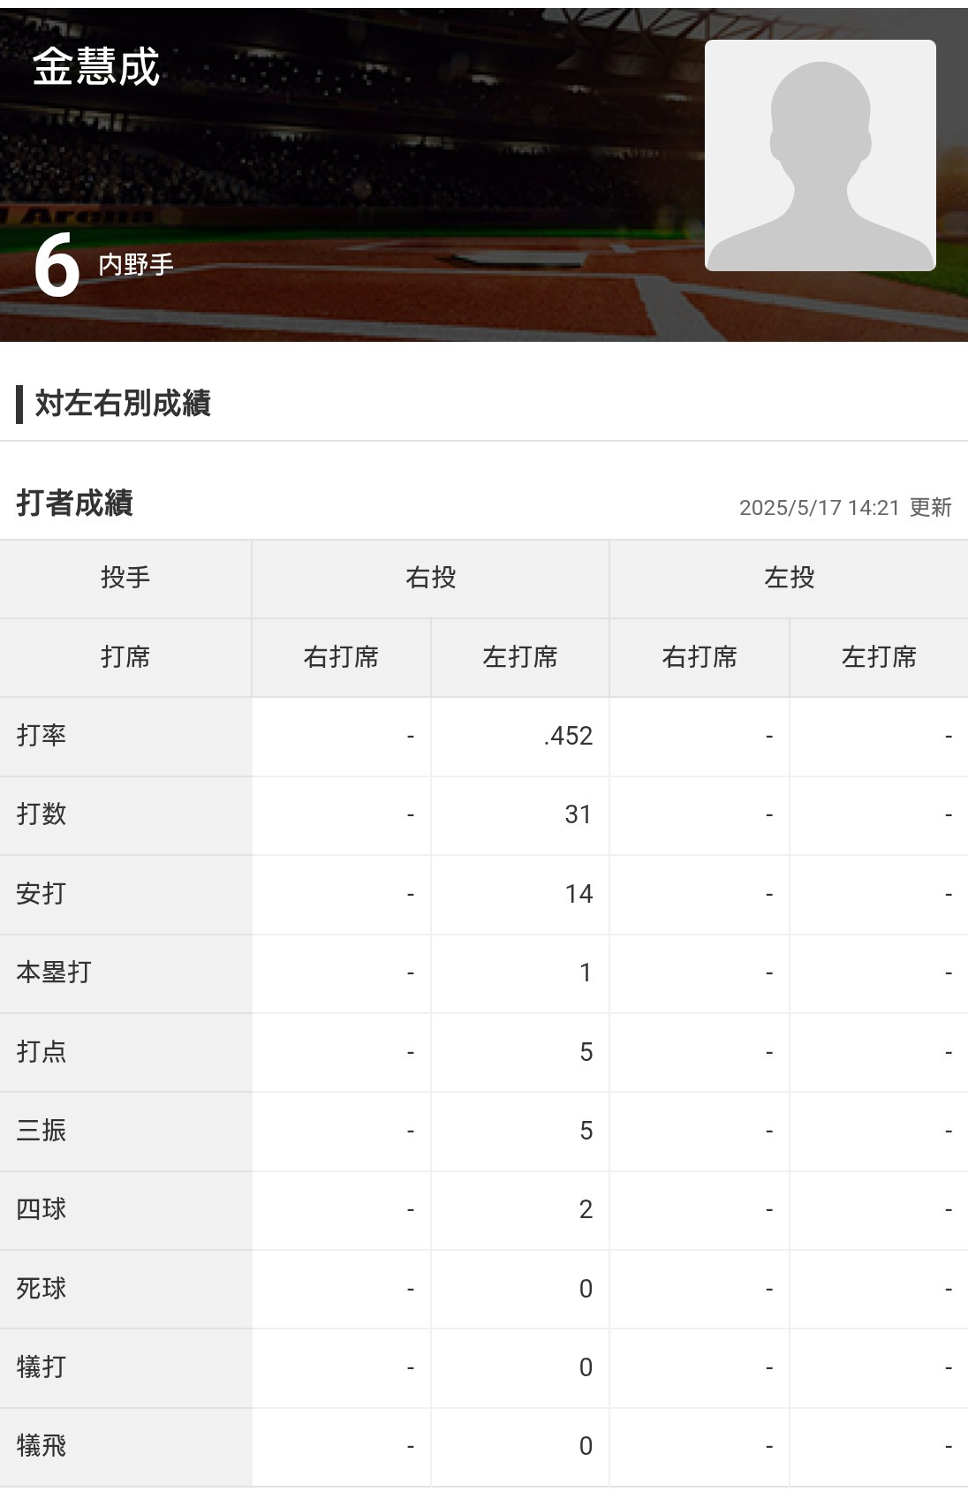Click the 四球 row label
Image resolution: width=968 pixels, height=1499 pixels.
point(42,1209)
